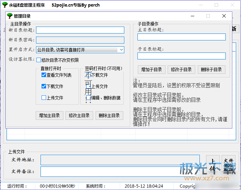Toggle the 查看文件列表 checkbox
This screenshot has height=190, width=241.
(44, 75)
